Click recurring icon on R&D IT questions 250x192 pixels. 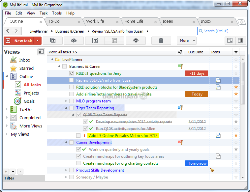[x=71, y=73]
